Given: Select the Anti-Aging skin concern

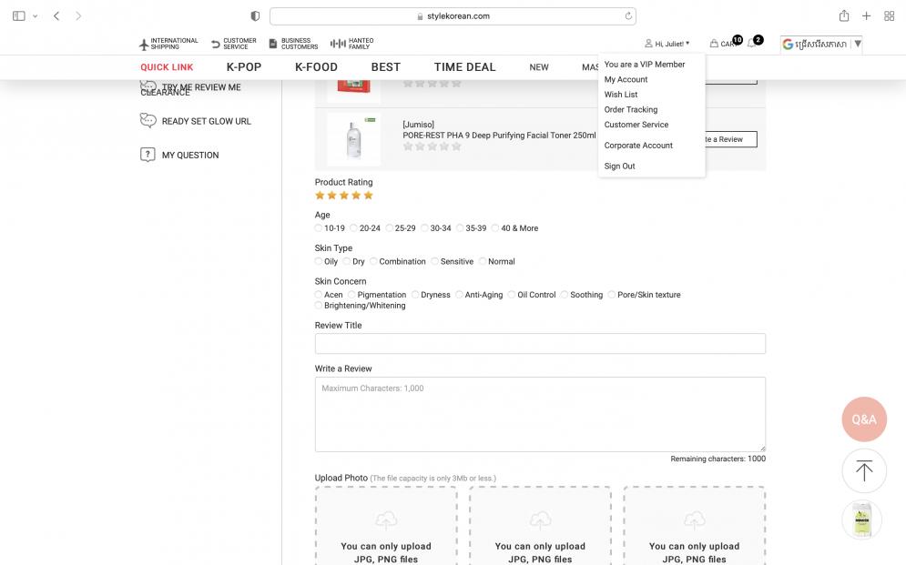Looking at the screenshot, I should click(x=460, y=295).
